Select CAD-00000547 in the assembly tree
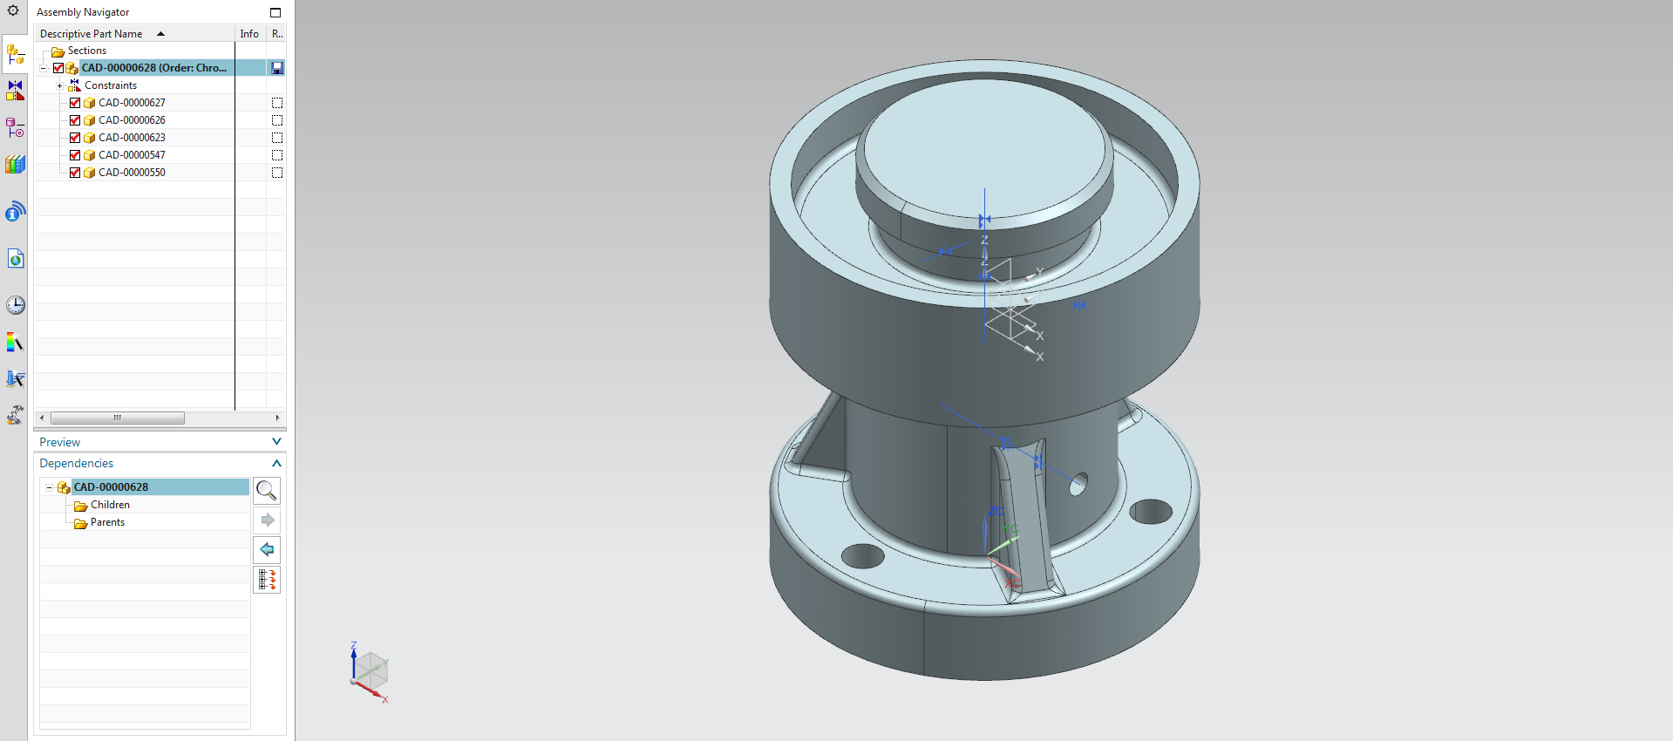 tap(132, 155)
